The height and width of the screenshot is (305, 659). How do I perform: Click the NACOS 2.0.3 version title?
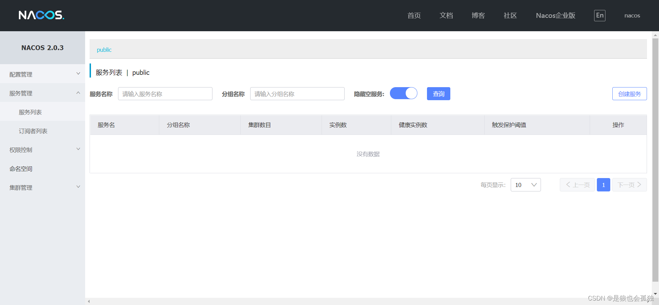[x=43, y=48]
